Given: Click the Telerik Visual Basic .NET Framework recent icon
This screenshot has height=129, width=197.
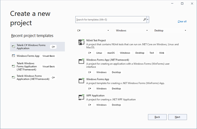Looking at the screenshot, I should 13,66.
